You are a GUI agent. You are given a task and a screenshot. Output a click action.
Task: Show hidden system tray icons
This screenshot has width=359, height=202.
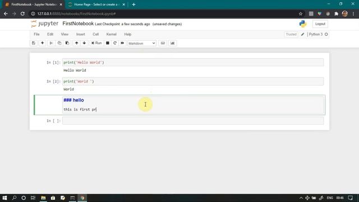pos(301,198)
